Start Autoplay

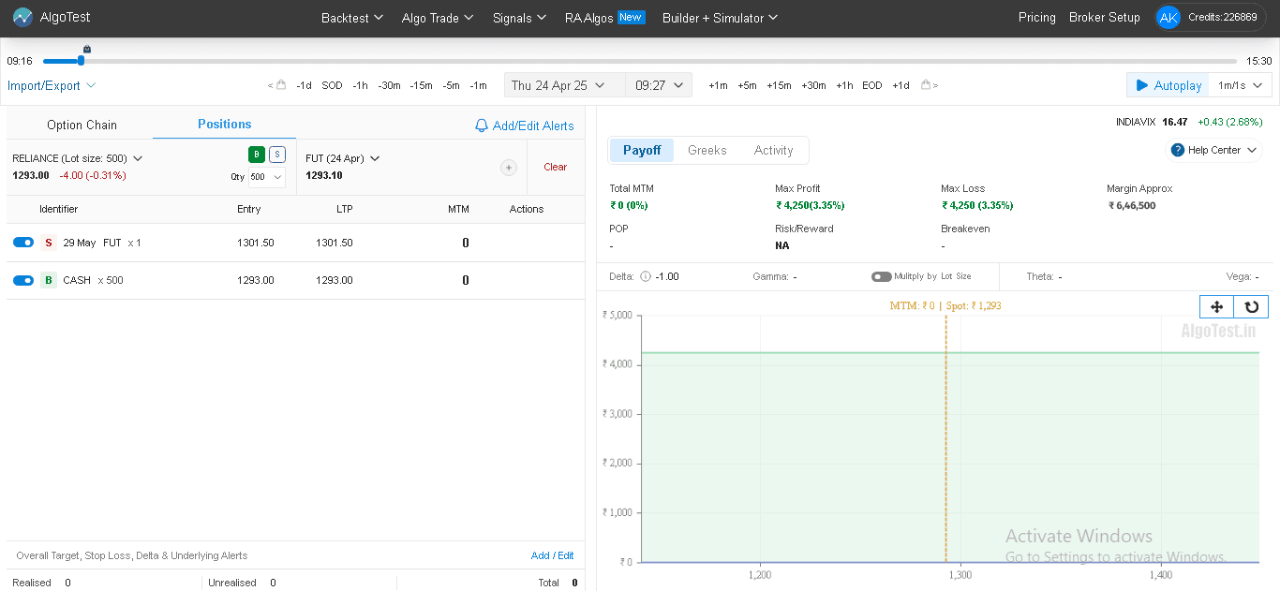tap(1168, 85)
